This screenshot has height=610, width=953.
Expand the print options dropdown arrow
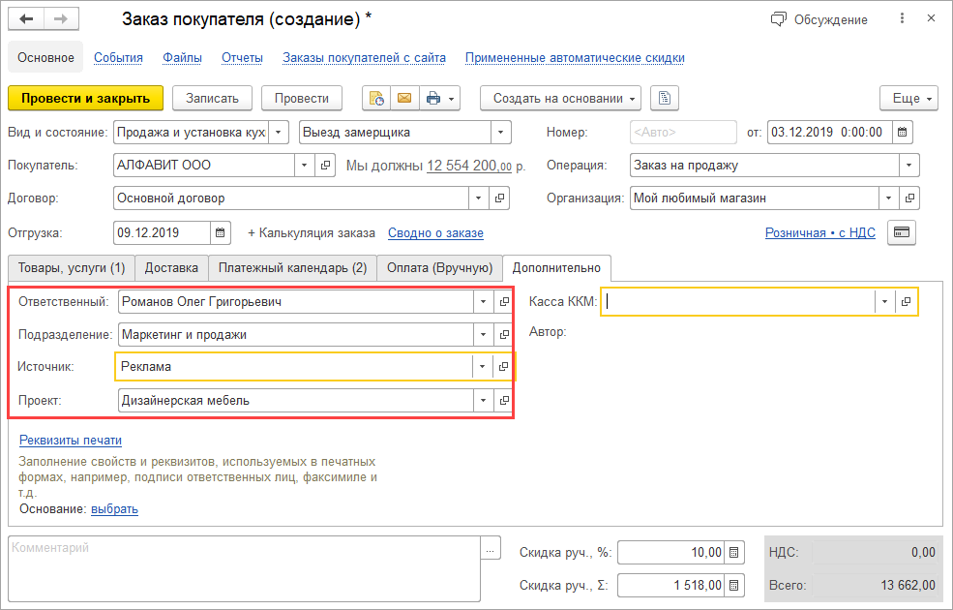click(452, 99)
